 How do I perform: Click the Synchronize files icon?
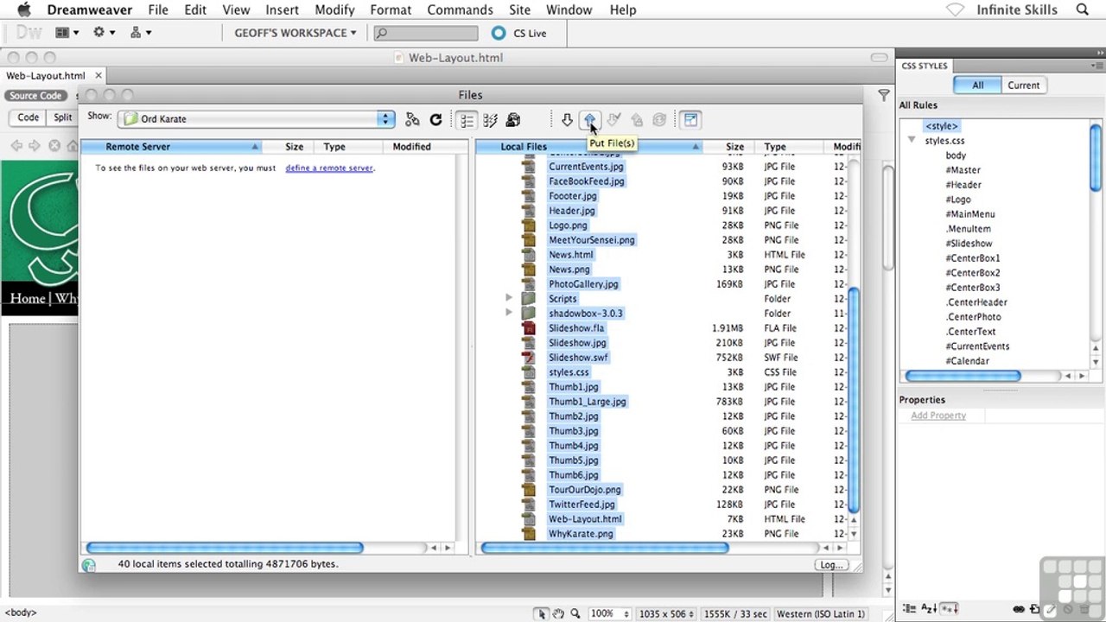(x=659, y=120)
